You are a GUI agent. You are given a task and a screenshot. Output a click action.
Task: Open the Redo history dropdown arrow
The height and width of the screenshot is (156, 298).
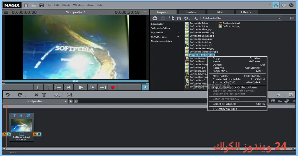click(26, 96)
